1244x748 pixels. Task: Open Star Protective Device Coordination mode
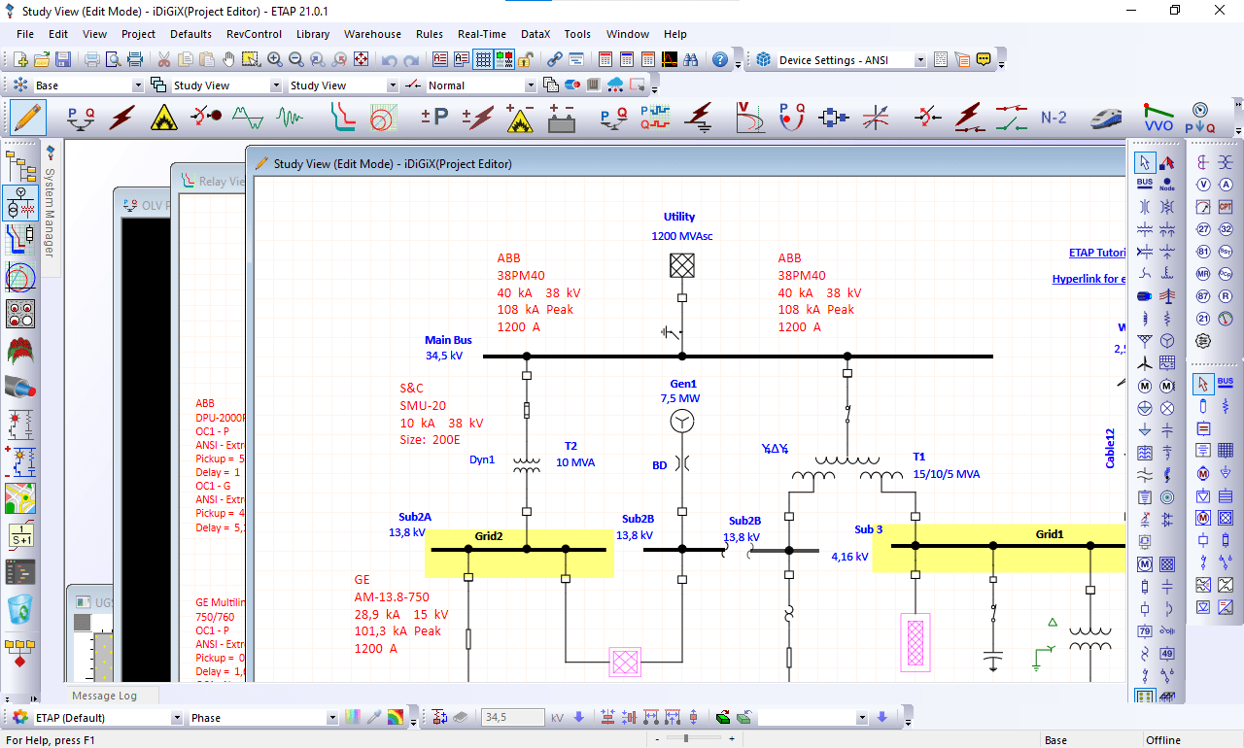pos(341,118)
